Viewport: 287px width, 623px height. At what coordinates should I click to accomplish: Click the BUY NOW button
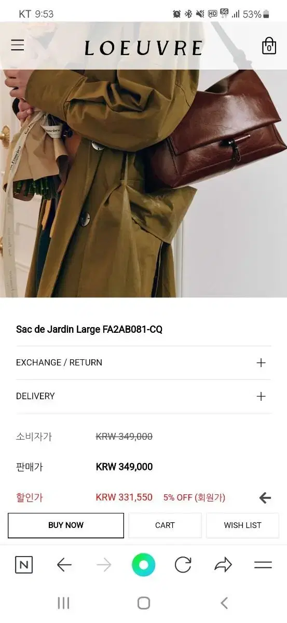(66, 525)
